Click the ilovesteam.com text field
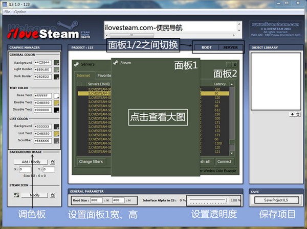 [170, 28]
